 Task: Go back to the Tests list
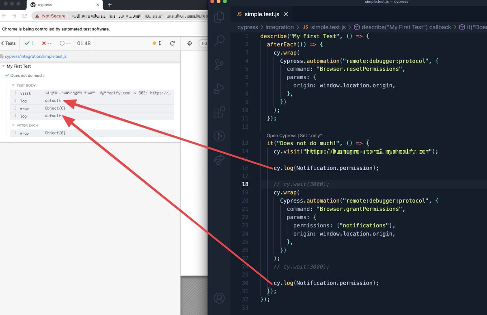[x=9, y=43]
